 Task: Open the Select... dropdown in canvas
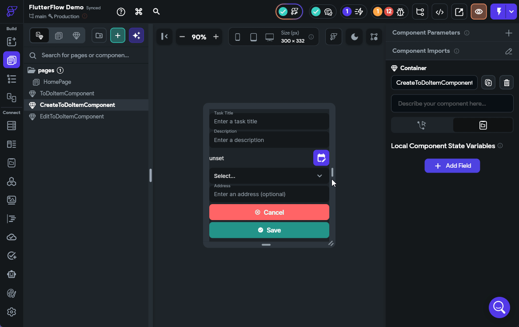[269, 176]
